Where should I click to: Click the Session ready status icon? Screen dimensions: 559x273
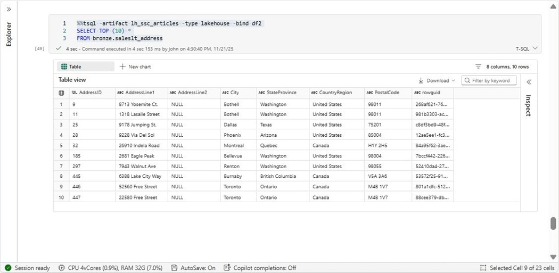[x=8, y=268]
